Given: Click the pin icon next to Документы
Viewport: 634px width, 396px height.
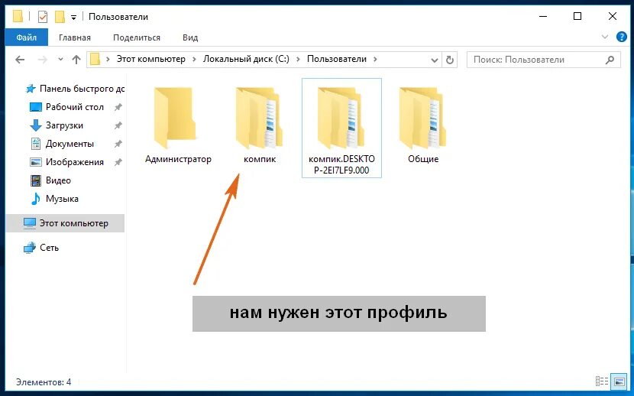Looking at the screenshot, I should [118, 144].
